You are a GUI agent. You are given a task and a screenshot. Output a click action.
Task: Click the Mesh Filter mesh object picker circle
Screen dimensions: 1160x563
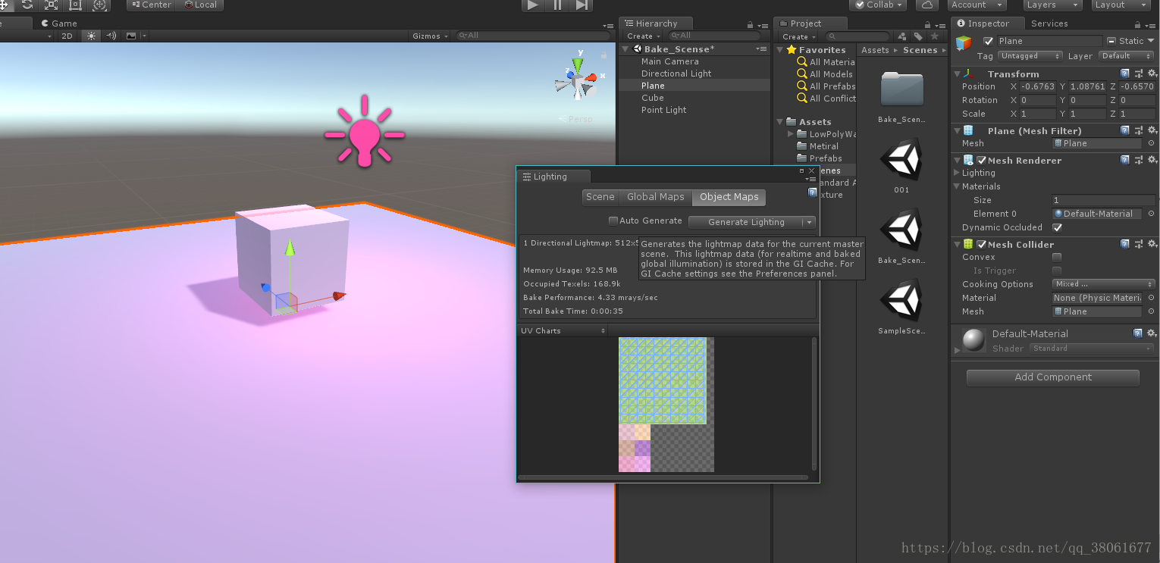(x=1151, y=143)
